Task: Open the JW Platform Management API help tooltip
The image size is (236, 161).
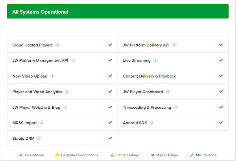Action: [73, 61]
